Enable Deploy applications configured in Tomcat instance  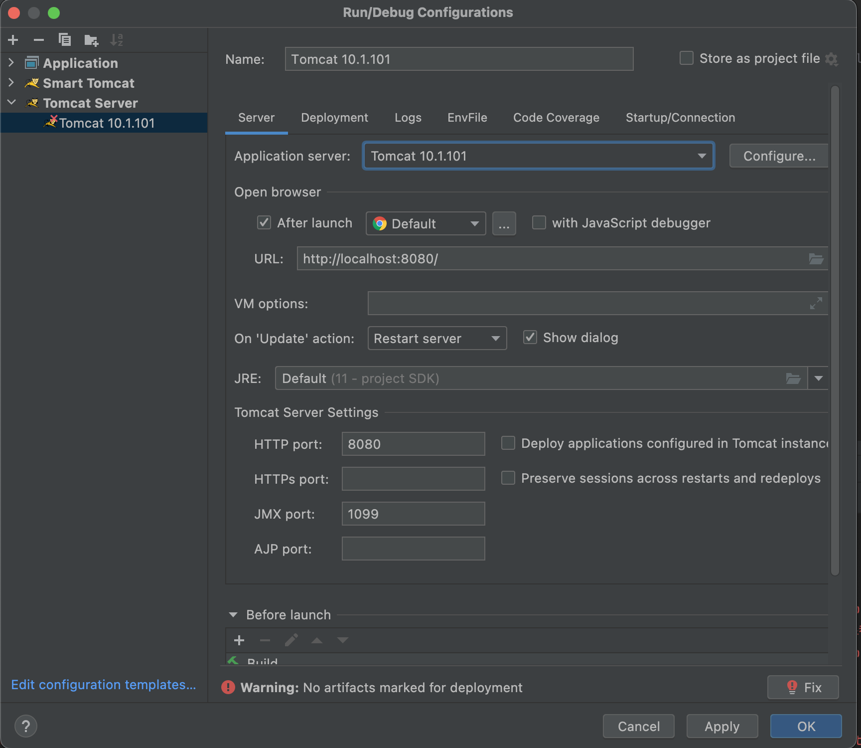pyautogui.click(x=508, y=443)
